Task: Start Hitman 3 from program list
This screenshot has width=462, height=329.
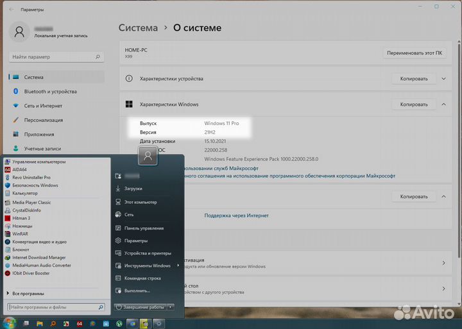Action: tap(18, 218)
